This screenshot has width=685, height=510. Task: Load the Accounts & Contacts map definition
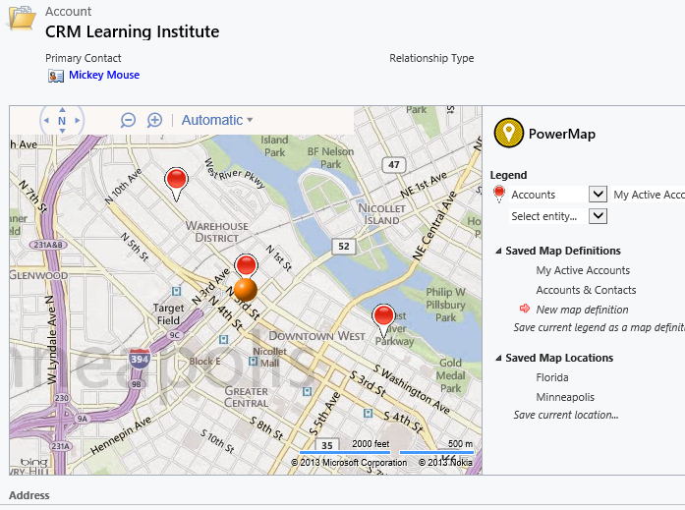pos(586,290)
